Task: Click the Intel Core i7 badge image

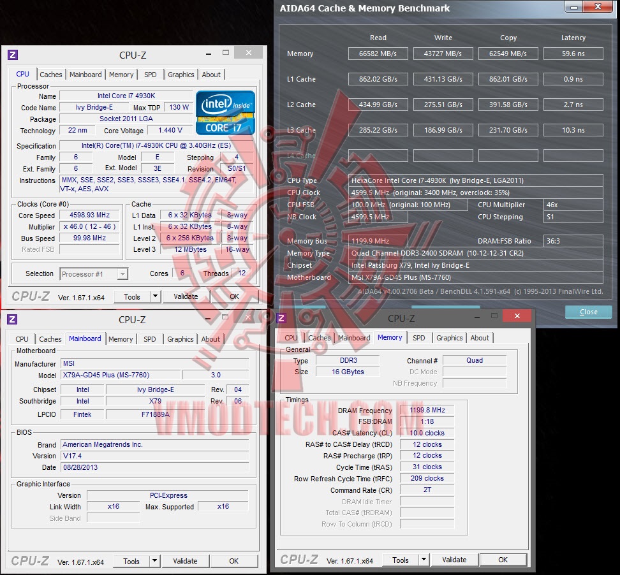Action: click(225, 113)
